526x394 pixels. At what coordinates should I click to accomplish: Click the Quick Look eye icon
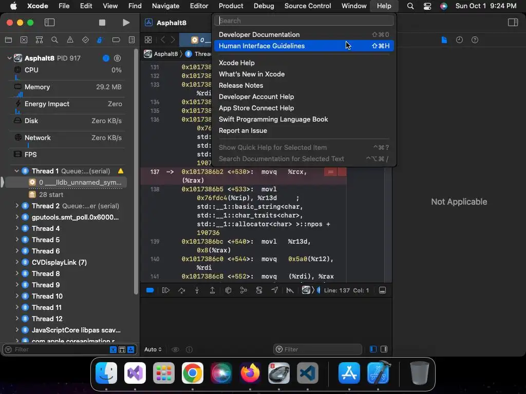point(175,349)
